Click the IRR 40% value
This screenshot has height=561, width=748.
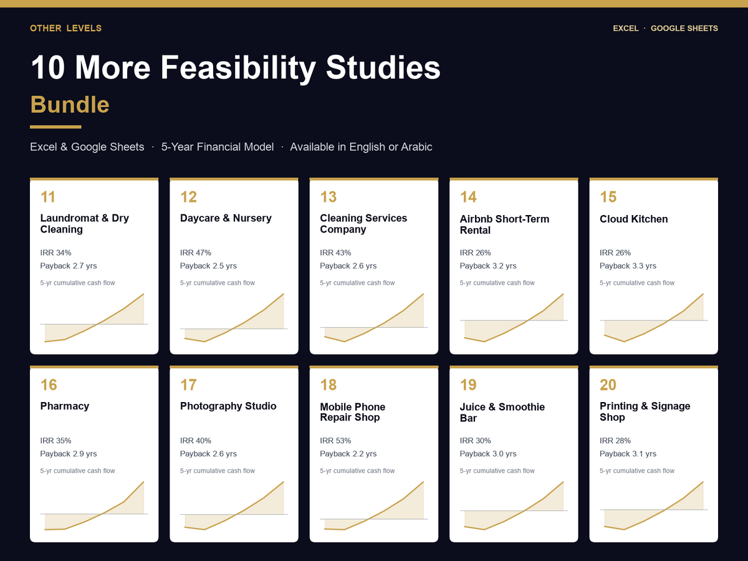pyautogui.click(x=196, y=441)
